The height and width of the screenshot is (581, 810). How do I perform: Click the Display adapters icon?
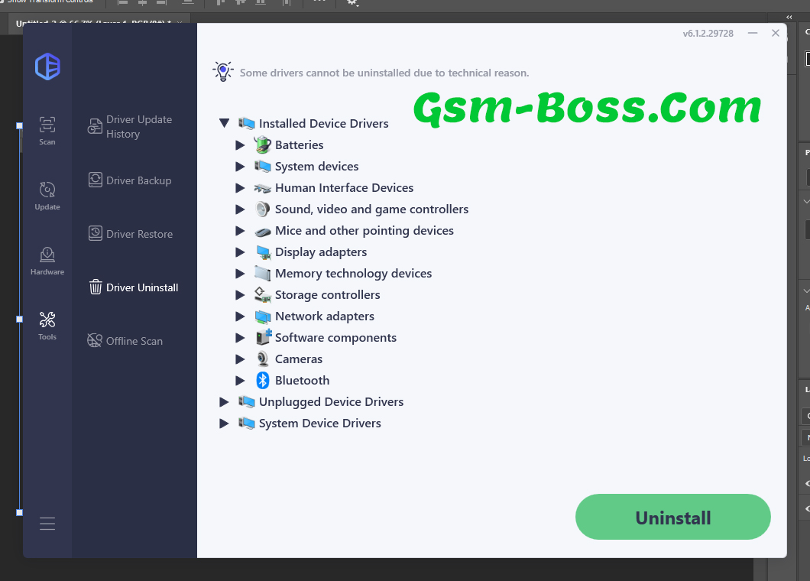pyautogui.click(x=263, y=252)
